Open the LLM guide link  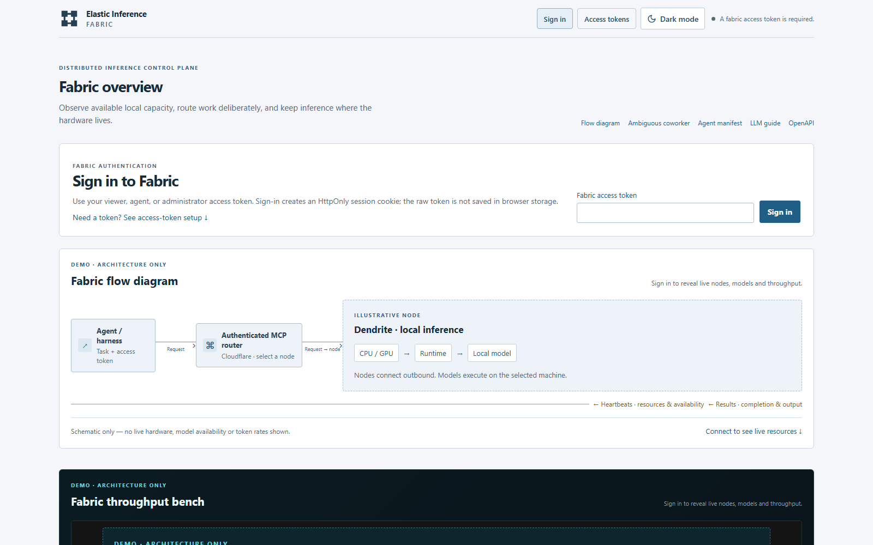pyautogui.click(x=765, y=123)
